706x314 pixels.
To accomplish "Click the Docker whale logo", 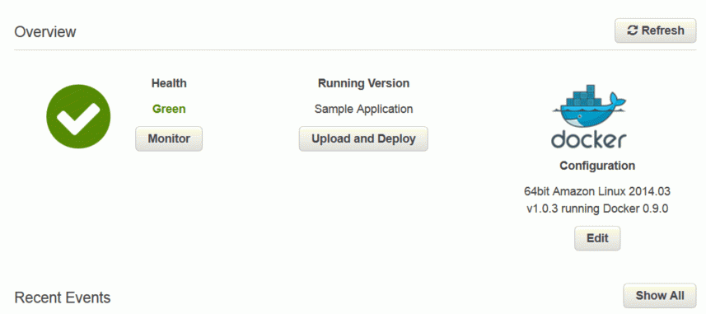I will click(589, 117).
